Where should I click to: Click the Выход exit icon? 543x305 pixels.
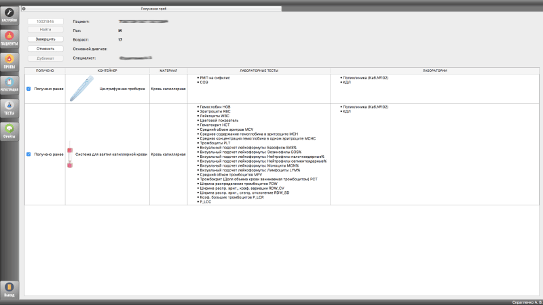pos(10,289)
